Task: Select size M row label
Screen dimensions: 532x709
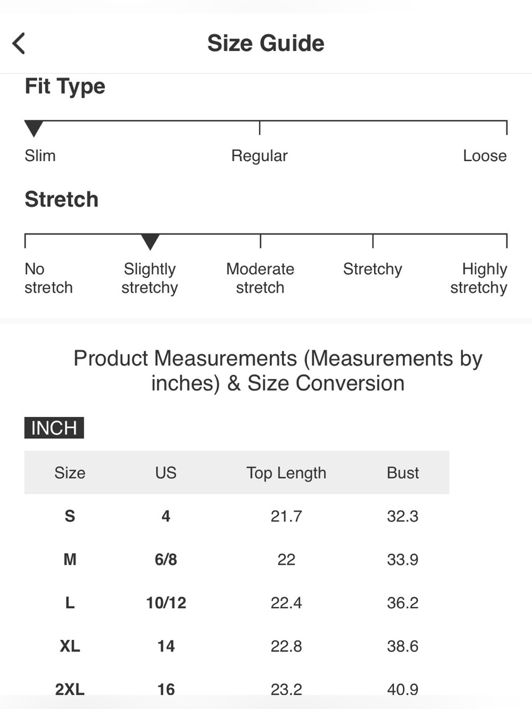Action: click(70, 560)
